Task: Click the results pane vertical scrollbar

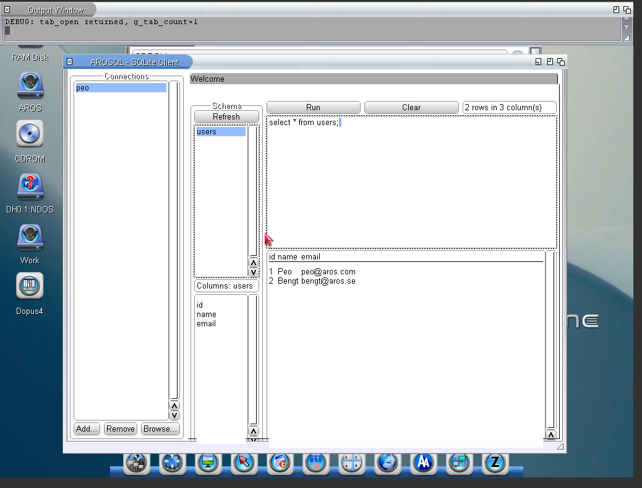Action: pos(550,340)
